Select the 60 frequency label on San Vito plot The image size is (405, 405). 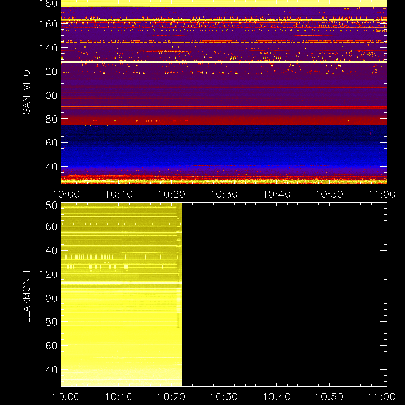pyautogui.click(x=51, y=143)
